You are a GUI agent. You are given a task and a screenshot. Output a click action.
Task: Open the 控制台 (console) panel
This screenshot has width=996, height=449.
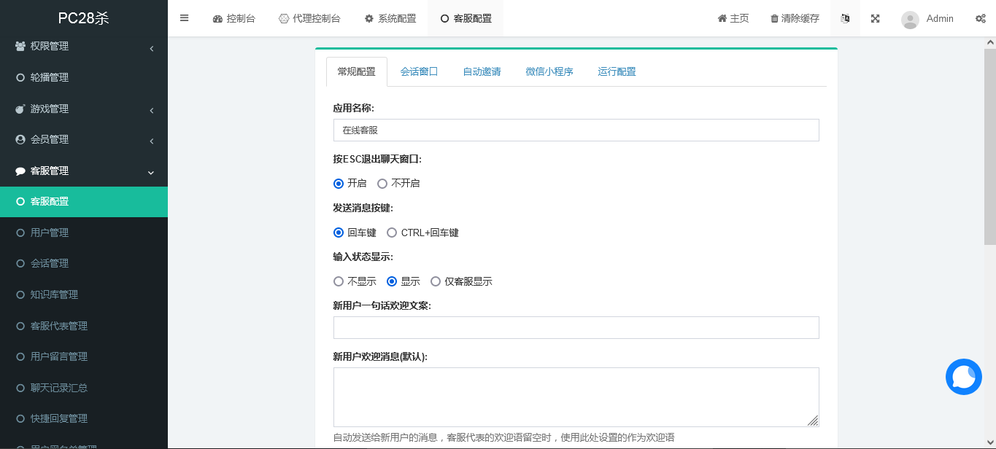pos(234,18)
